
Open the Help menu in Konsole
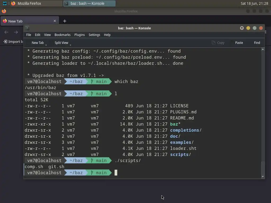(107, 35)
